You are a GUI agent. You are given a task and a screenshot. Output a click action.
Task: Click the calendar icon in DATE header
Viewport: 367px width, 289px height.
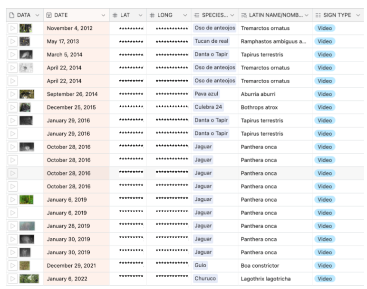[49, 15]
